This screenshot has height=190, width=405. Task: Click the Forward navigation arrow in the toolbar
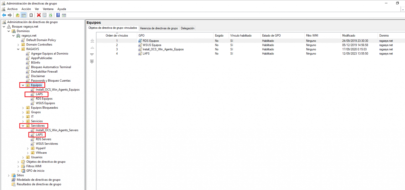(x=9, y=15)
